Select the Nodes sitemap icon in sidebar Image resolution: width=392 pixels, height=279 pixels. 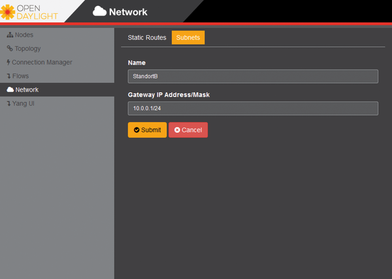click(10, 35)
